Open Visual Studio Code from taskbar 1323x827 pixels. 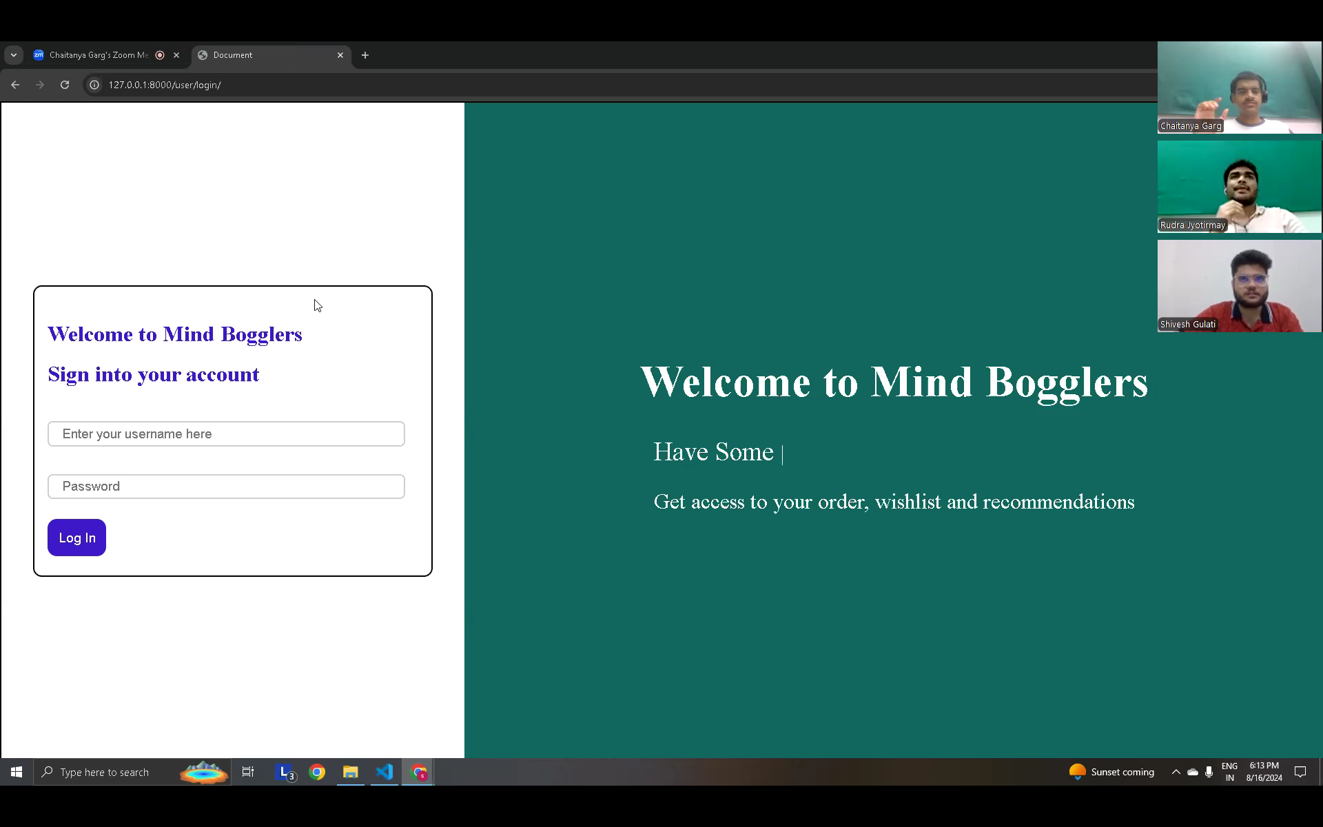pyautogui.click(x=384, y=773)
